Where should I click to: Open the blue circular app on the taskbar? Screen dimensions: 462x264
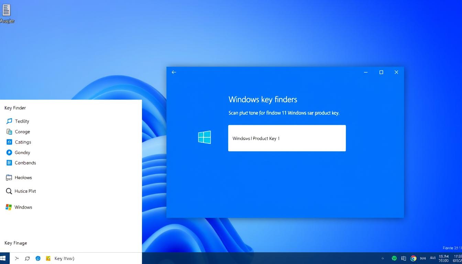tap(38, 258)
